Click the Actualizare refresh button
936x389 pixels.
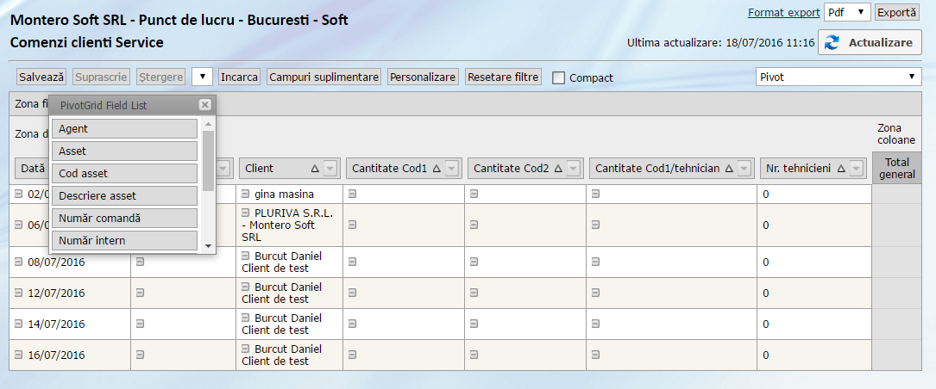pos(870,43)
